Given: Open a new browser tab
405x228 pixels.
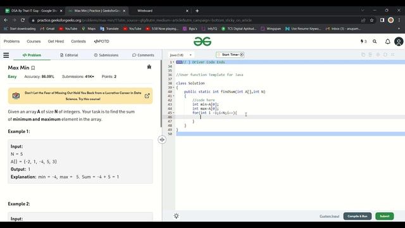Looking at the screenshot, I should pos(197,11).
